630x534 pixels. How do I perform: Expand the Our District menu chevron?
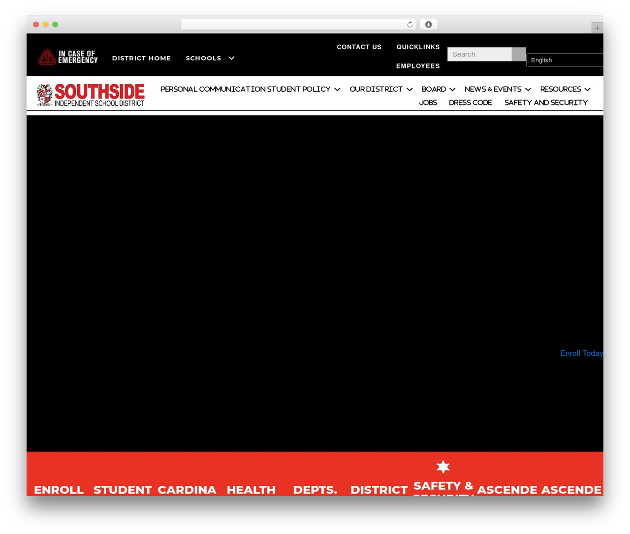pyautogui.click(x=409, y=90)
